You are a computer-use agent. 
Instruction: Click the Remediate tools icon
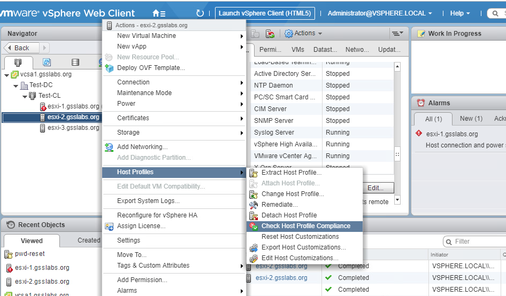pos(254,205)
